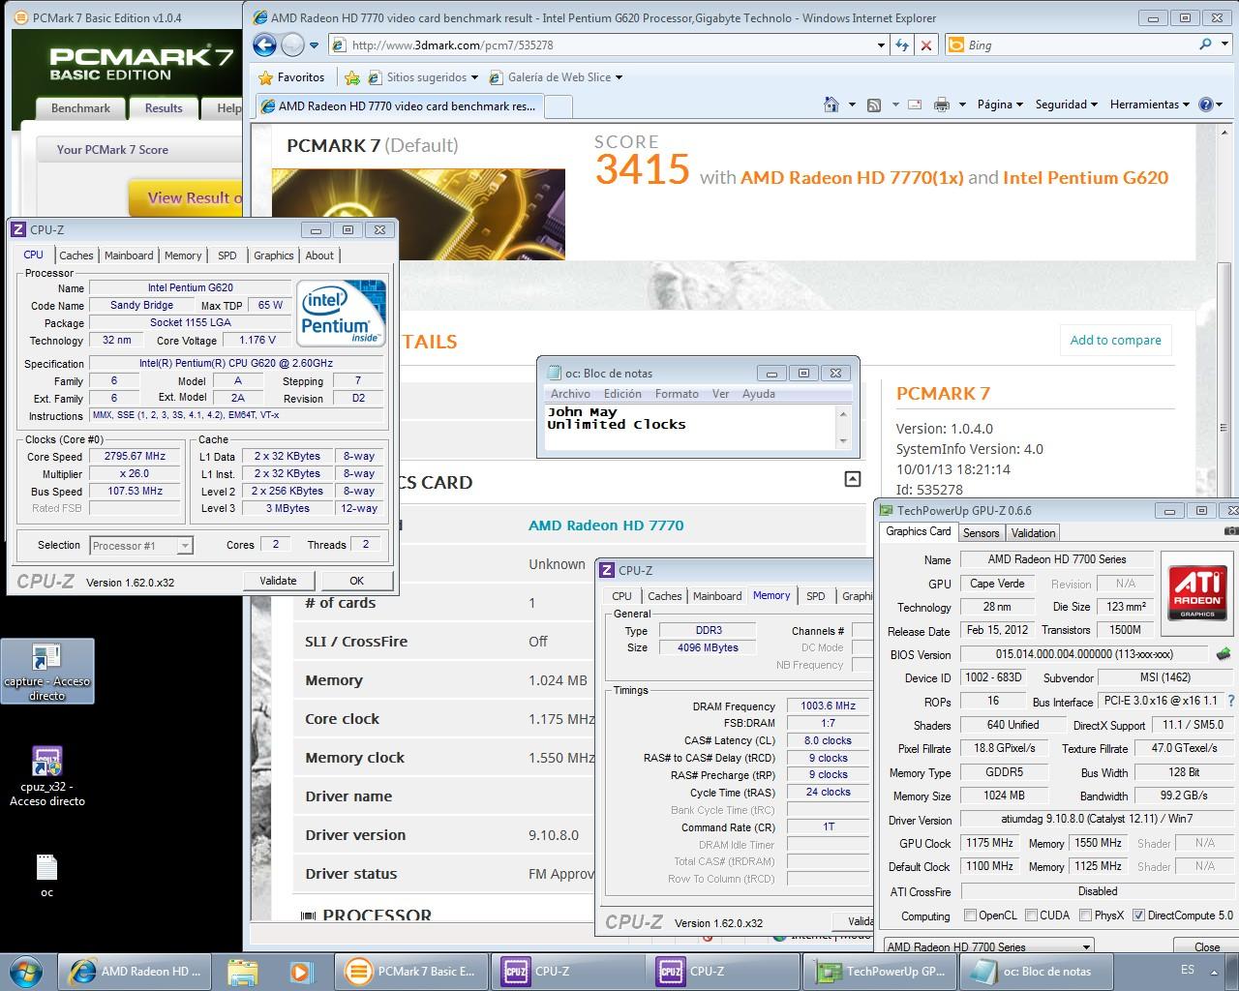Open SPD tab in CPU window
The image size is (1239, 991).
[227, 255]
